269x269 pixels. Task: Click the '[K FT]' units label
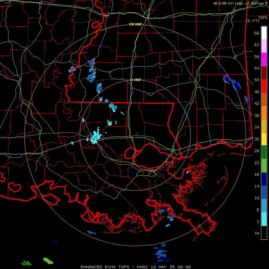(253, 21)
